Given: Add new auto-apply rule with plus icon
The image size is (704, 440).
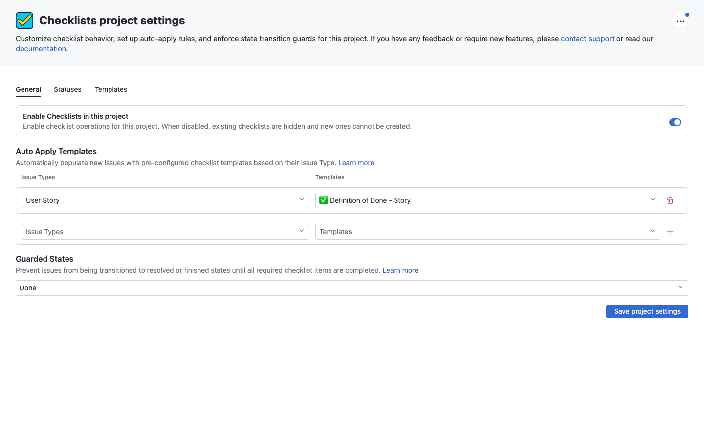Looking at the screenshot, I should 670,232.
